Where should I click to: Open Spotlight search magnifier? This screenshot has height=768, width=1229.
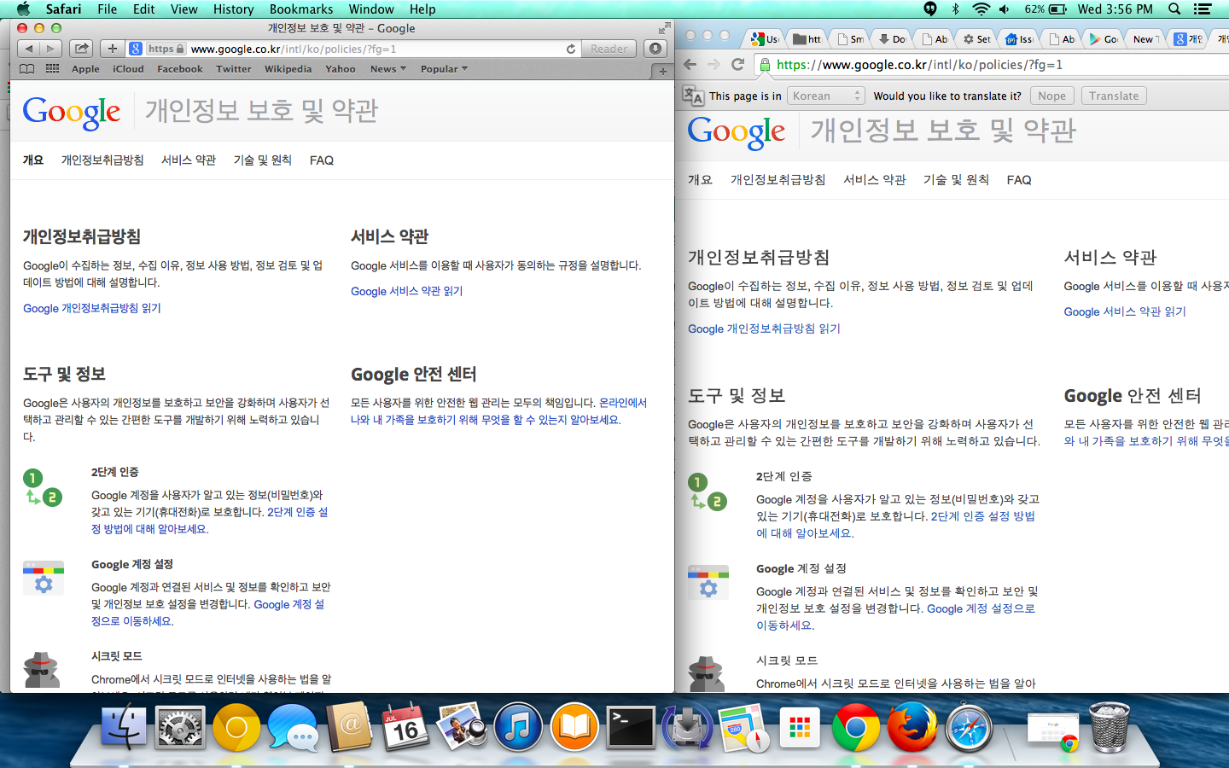[1174, 9]
